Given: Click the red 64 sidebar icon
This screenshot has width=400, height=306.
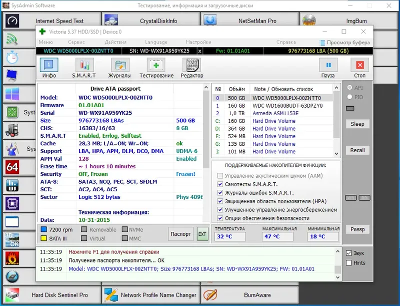Looking at the screenshot, I should click(12, 167).
